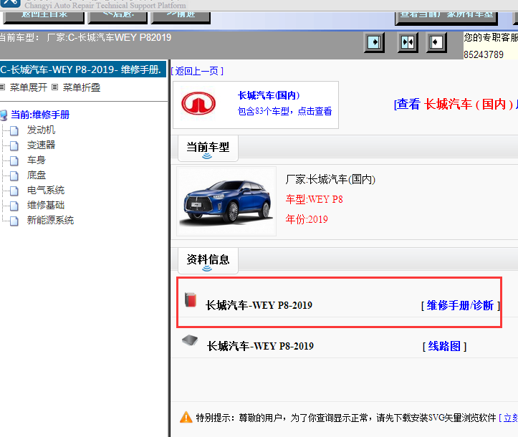
Task: Click the 长城汽车-WEY P8-2019 repair manual row text
Action: [259, 305]
